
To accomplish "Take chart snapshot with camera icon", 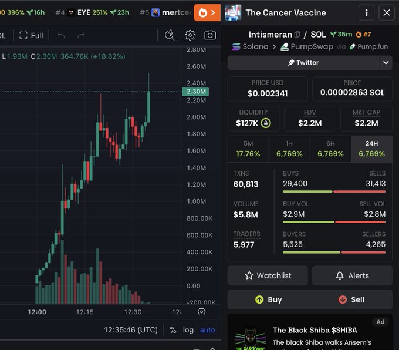I will tap(210, 35).
